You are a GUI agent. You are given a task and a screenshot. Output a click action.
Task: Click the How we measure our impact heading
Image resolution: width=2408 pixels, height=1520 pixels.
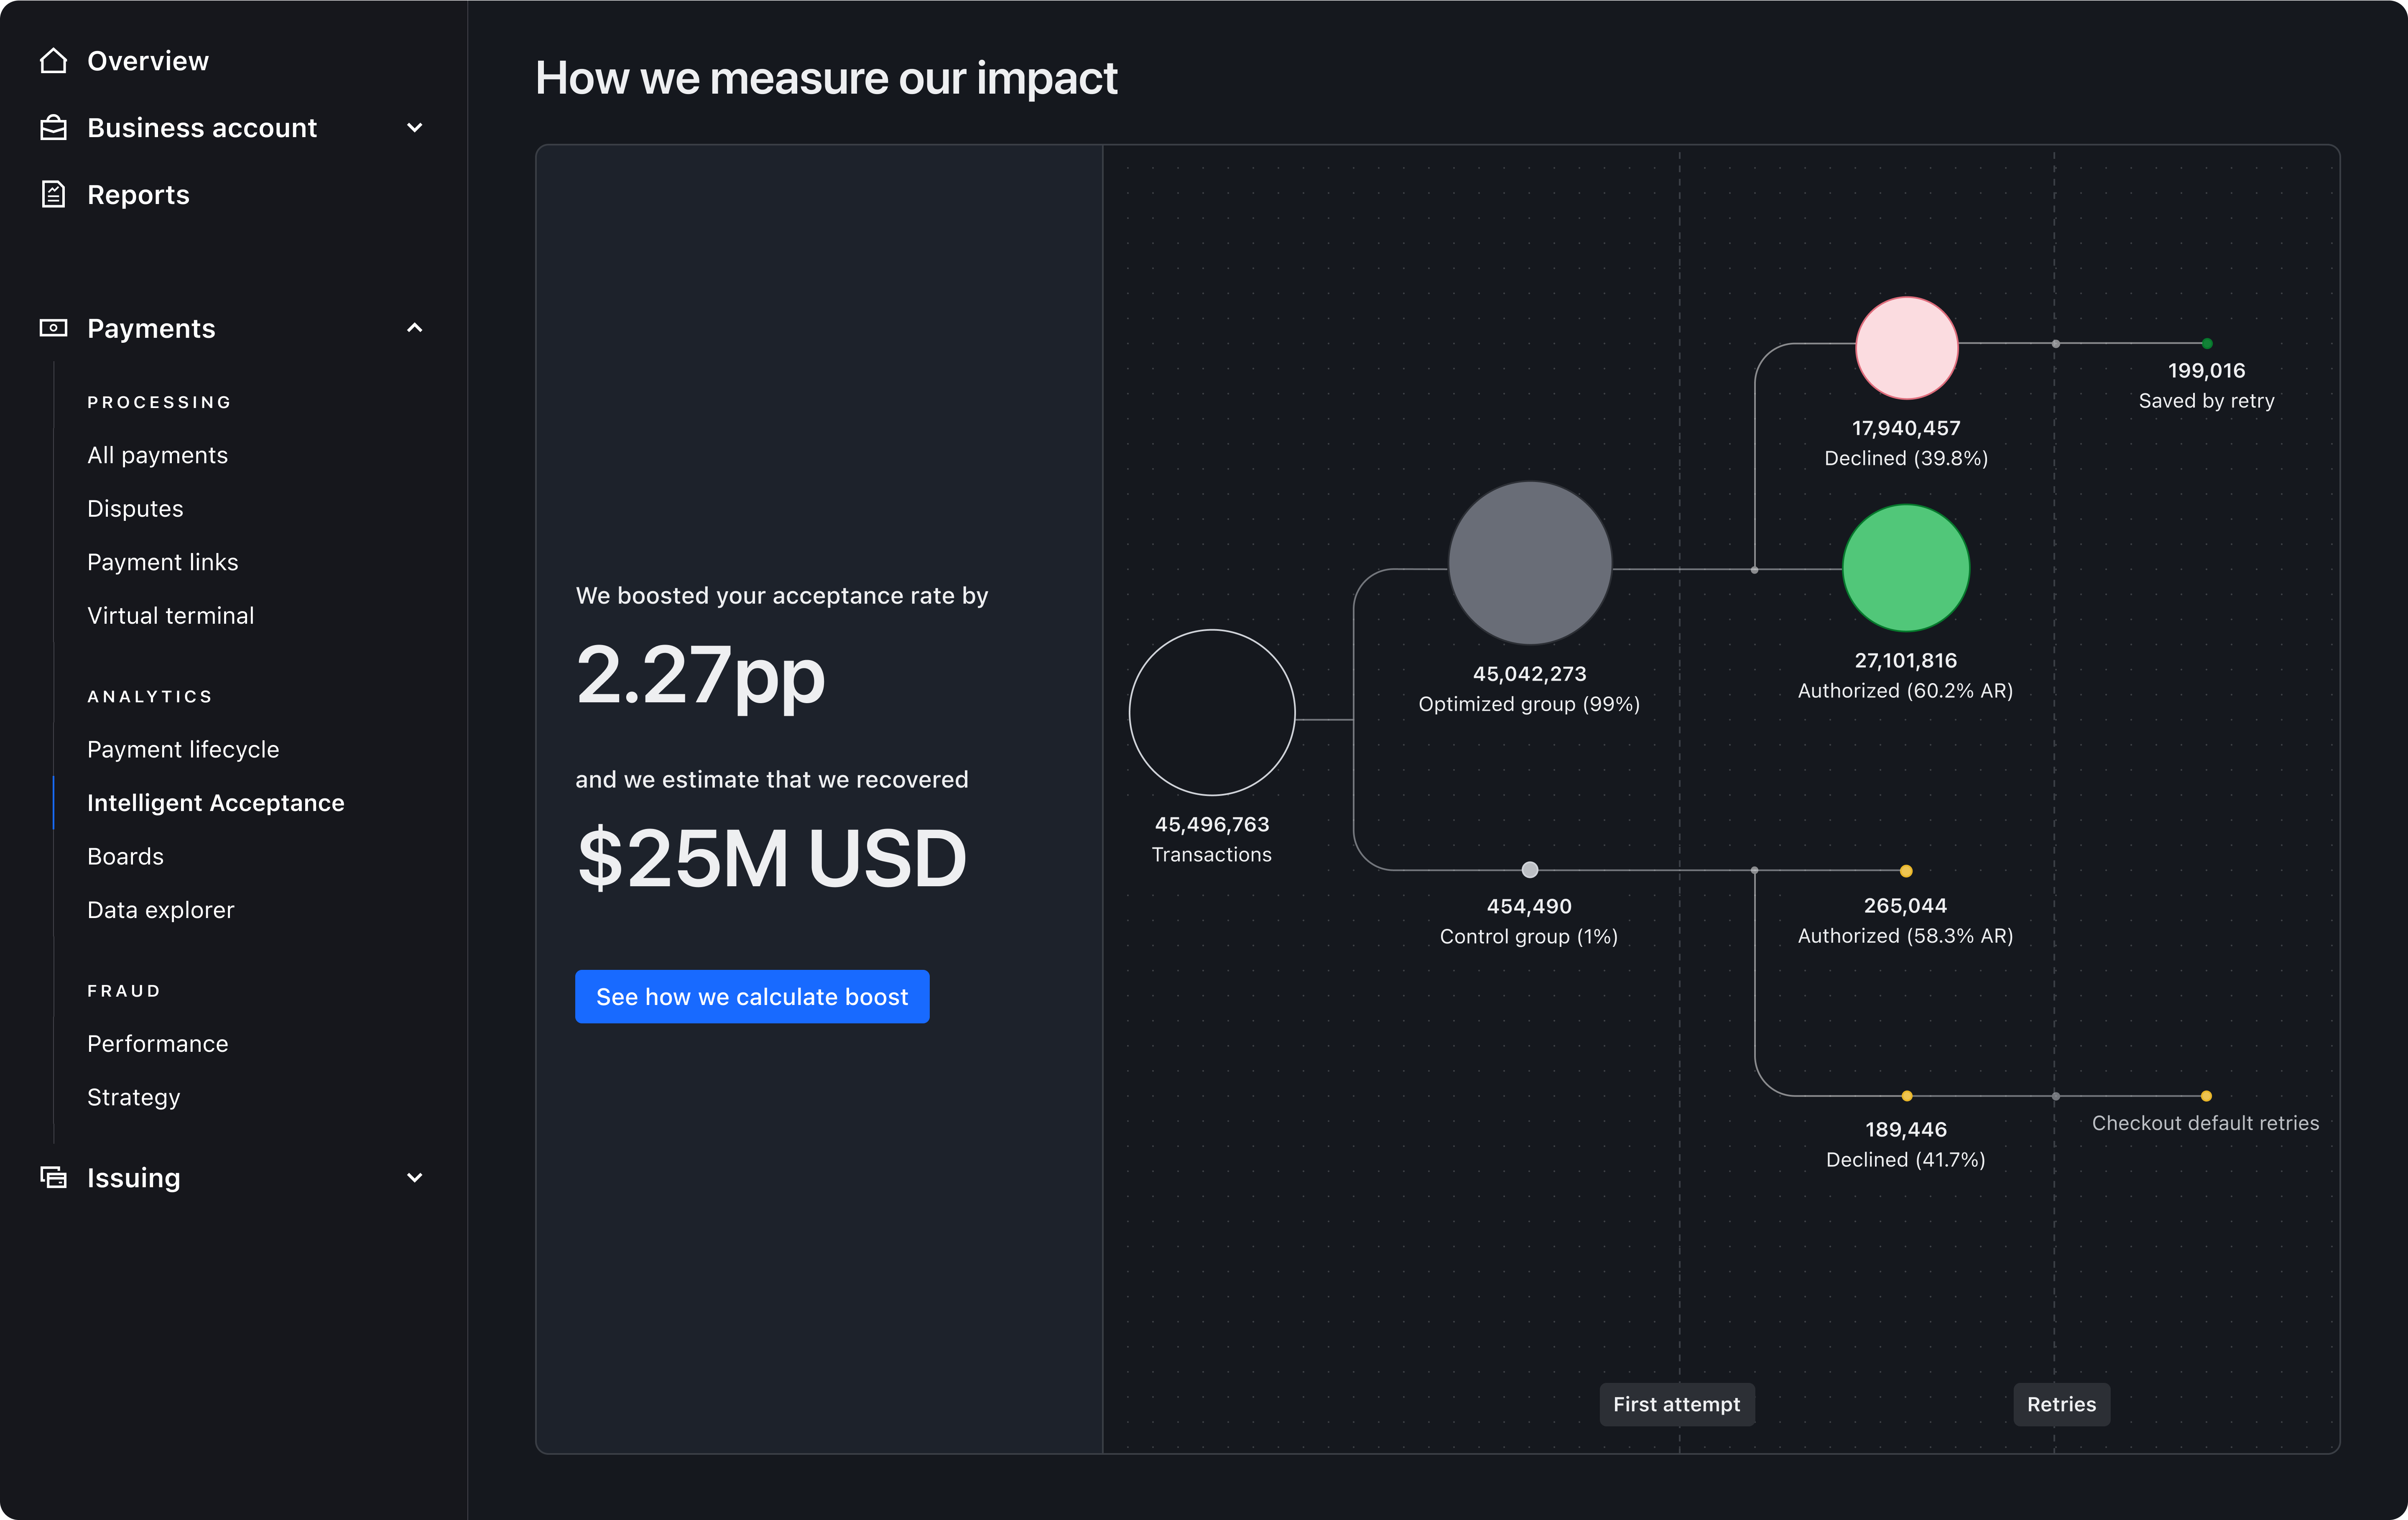[x=826, y=78]
